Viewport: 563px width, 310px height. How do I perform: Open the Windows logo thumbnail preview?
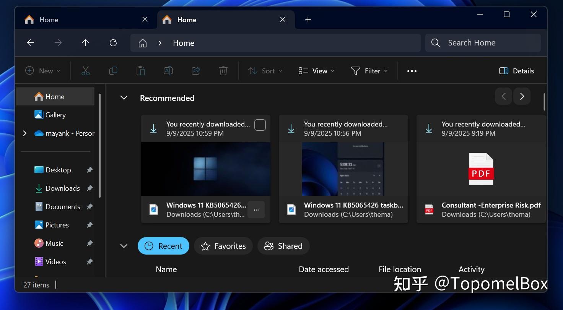point(206,169)
